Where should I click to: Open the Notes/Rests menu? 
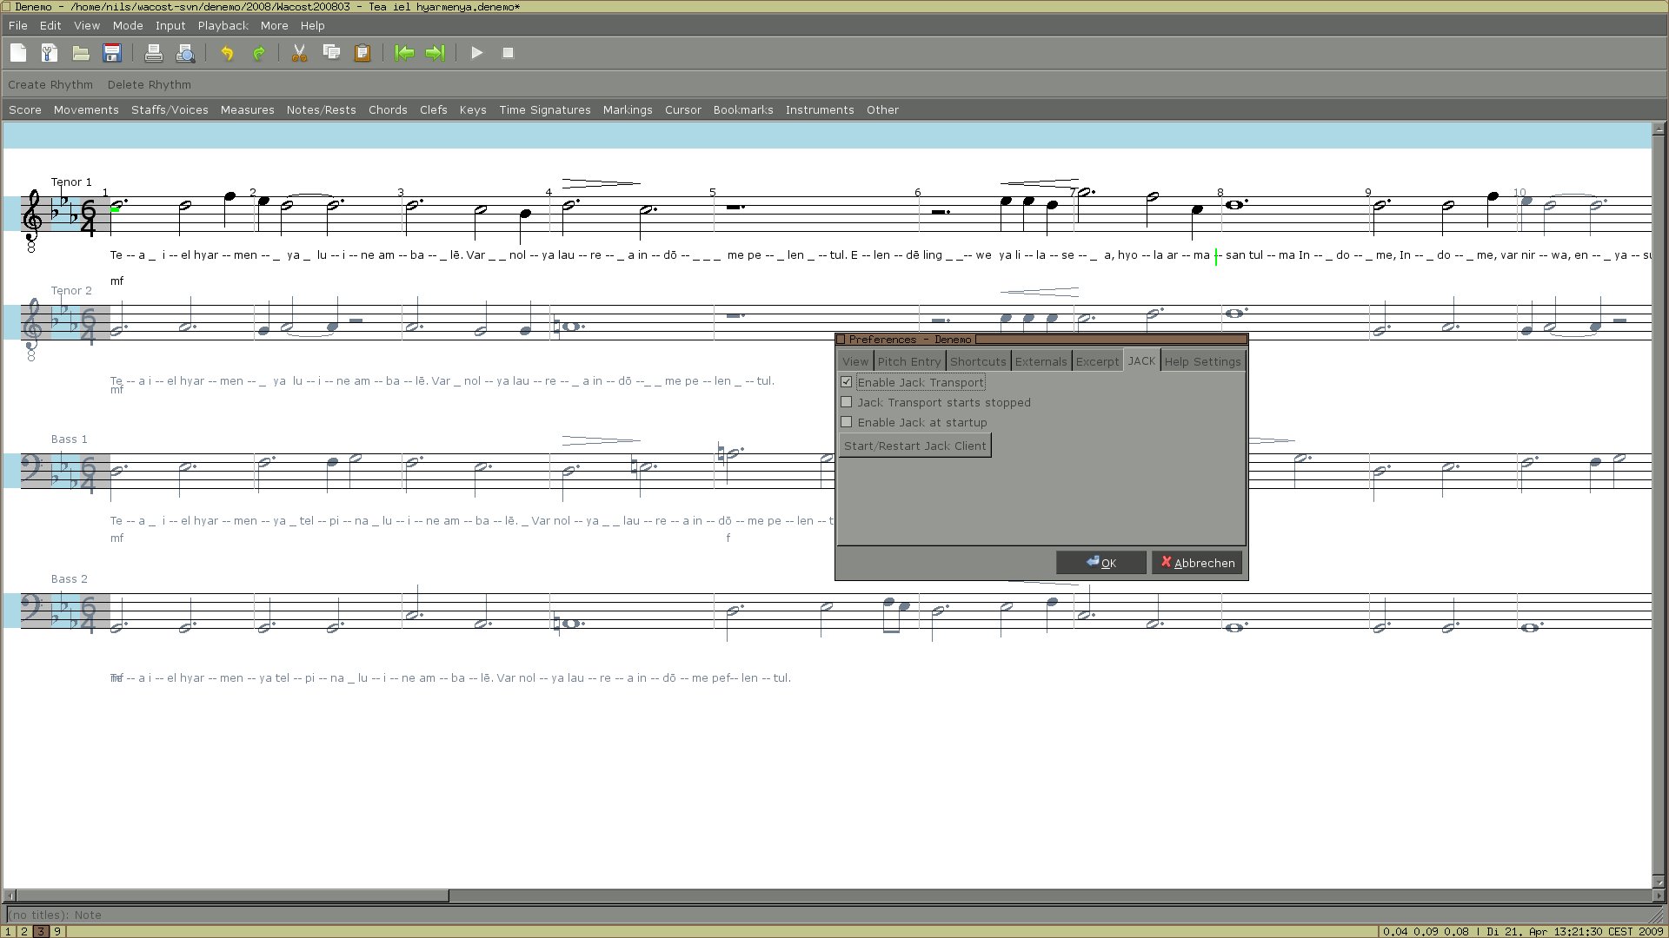pos(321,110)
